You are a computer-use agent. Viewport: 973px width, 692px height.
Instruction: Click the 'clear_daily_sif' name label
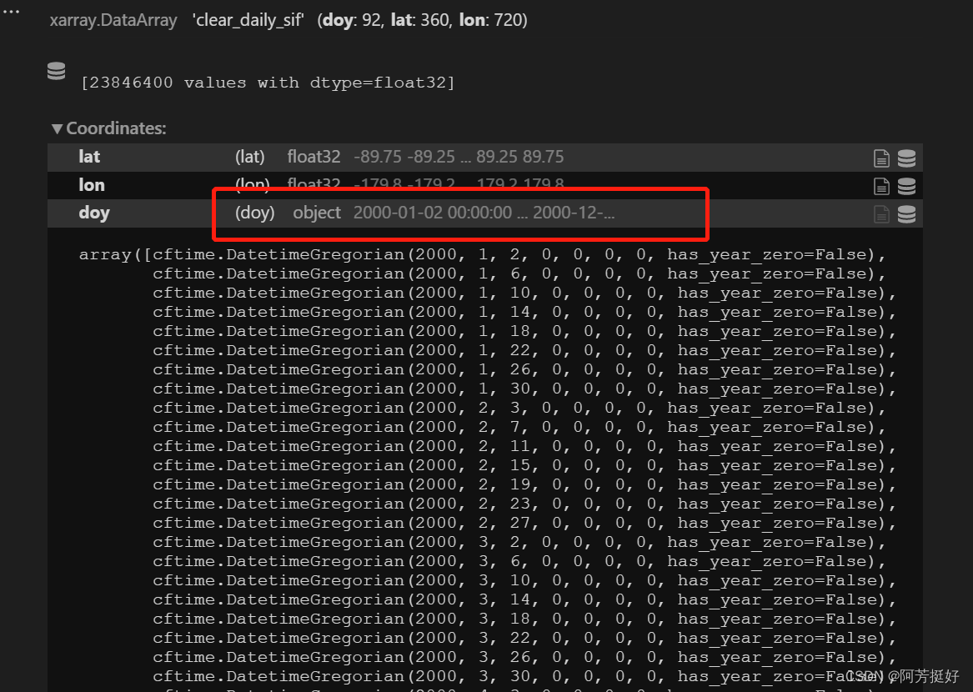(248, 20)
